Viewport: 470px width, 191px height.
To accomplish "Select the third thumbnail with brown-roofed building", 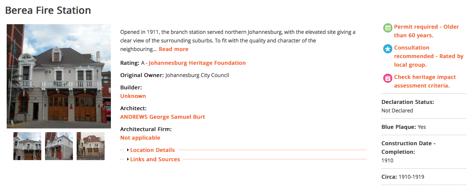I will coord(90,146).
